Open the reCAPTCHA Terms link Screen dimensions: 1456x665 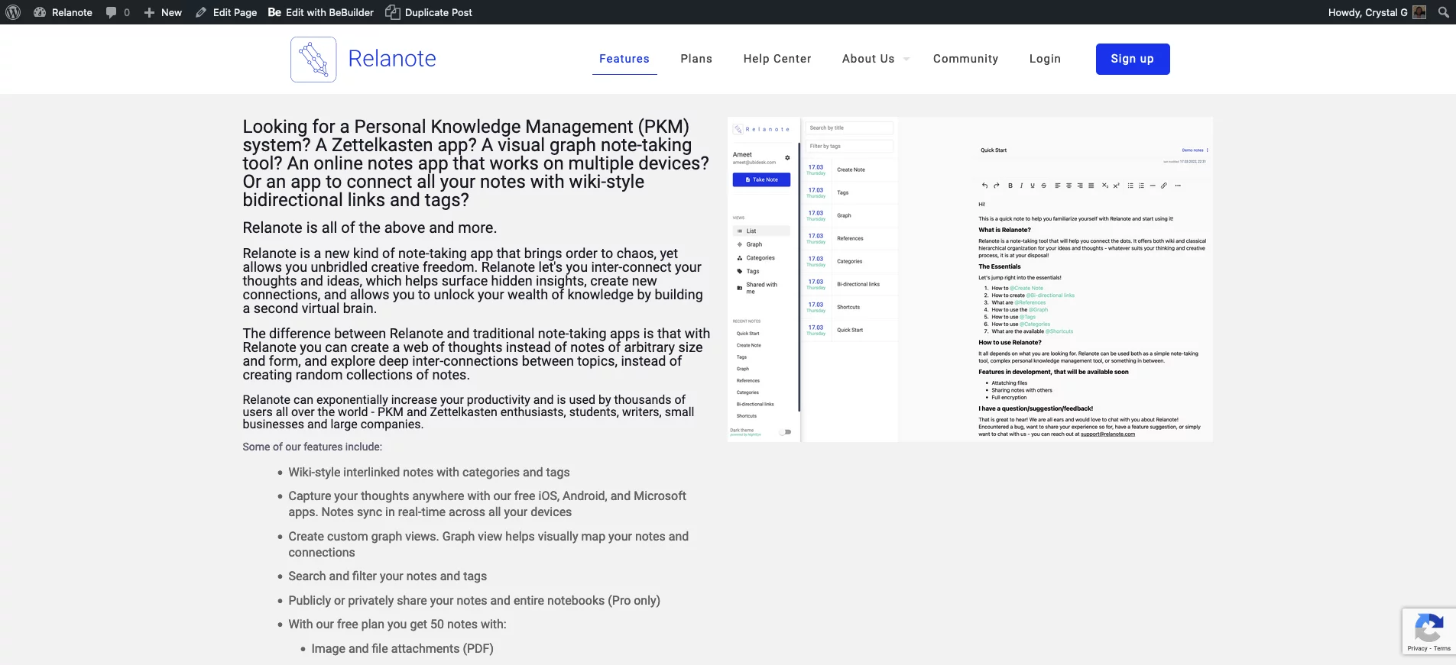pyautogui.click(x=1442, y=648)
